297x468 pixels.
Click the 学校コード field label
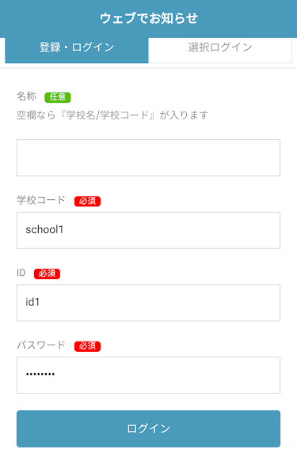[x=41, y=200]
